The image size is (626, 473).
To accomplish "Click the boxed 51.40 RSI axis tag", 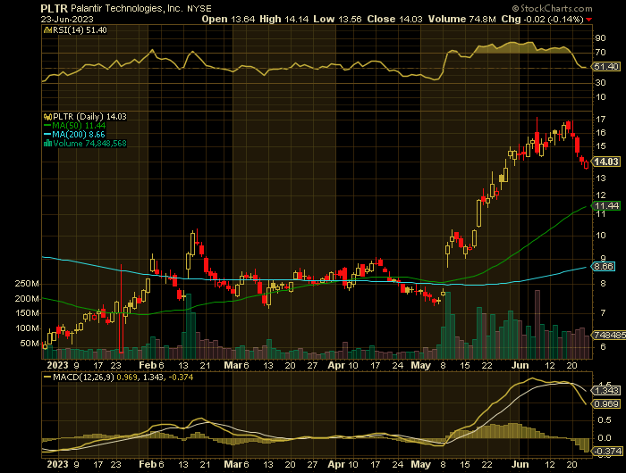I will (x=606, y=67).
